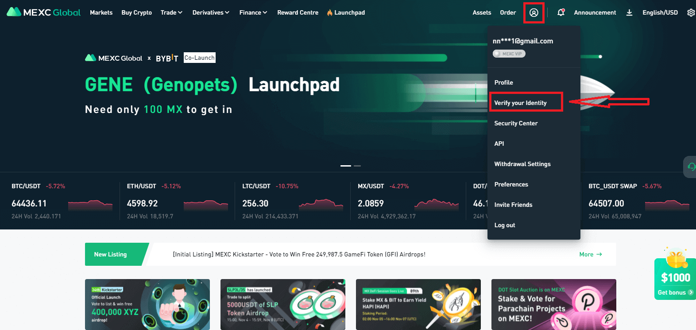Click the More link in New Listing
The width and height of the screenshot is (696, 330).
[590, 254]
